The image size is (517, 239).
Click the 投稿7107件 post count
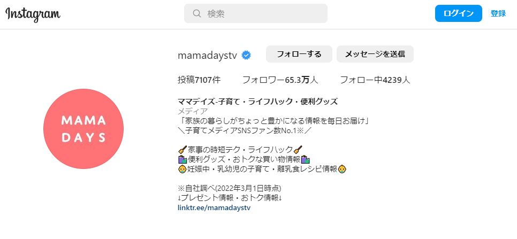click(x=199, y=80)
